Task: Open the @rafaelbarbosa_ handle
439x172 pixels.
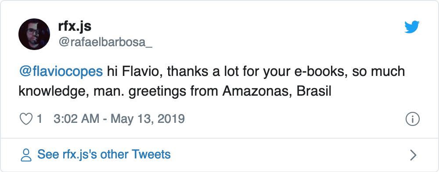Action: click(x=105, y=43)
